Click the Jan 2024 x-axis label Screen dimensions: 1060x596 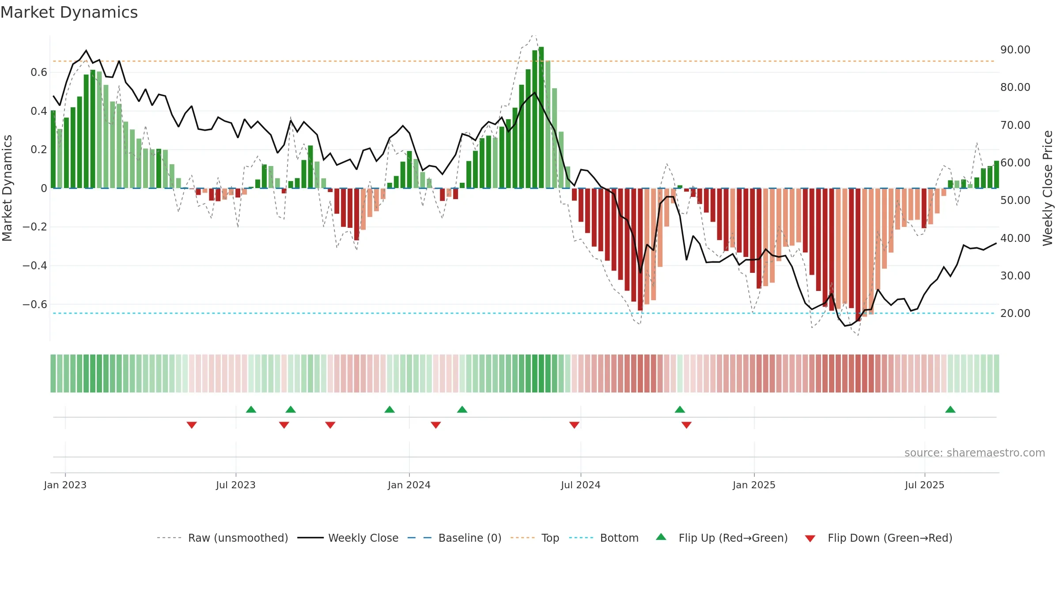coord(409,485)
